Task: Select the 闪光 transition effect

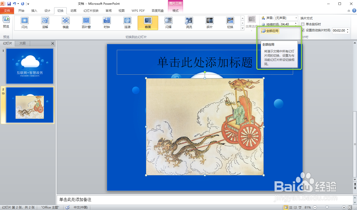Action: tap(25, 23)
